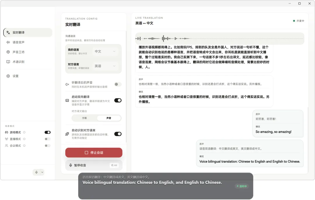
Task: Click the So amazing, so amazing! translation
Action: [x=273, y=132]
